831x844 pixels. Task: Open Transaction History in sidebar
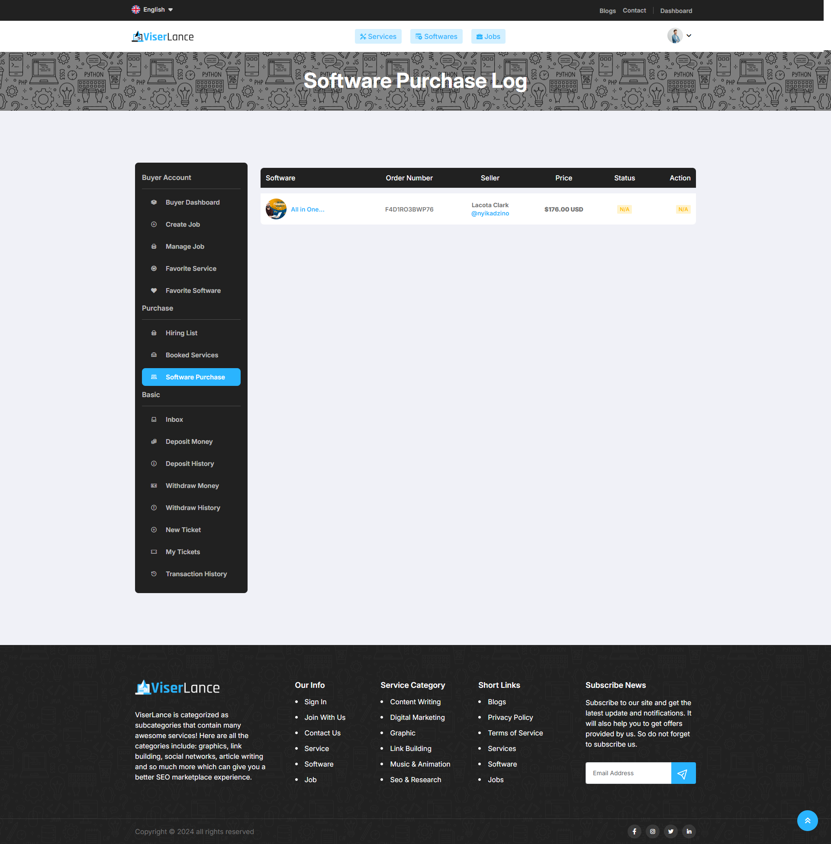coord(196,574)
